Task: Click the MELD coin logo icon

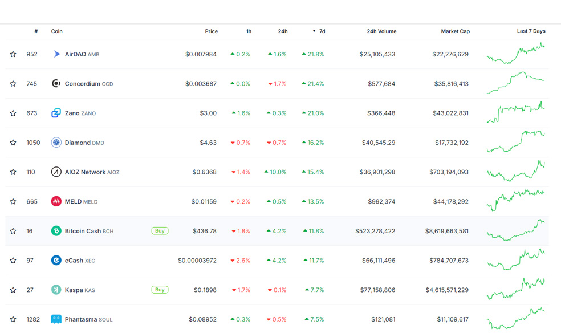Action: (x=56, y=201)
